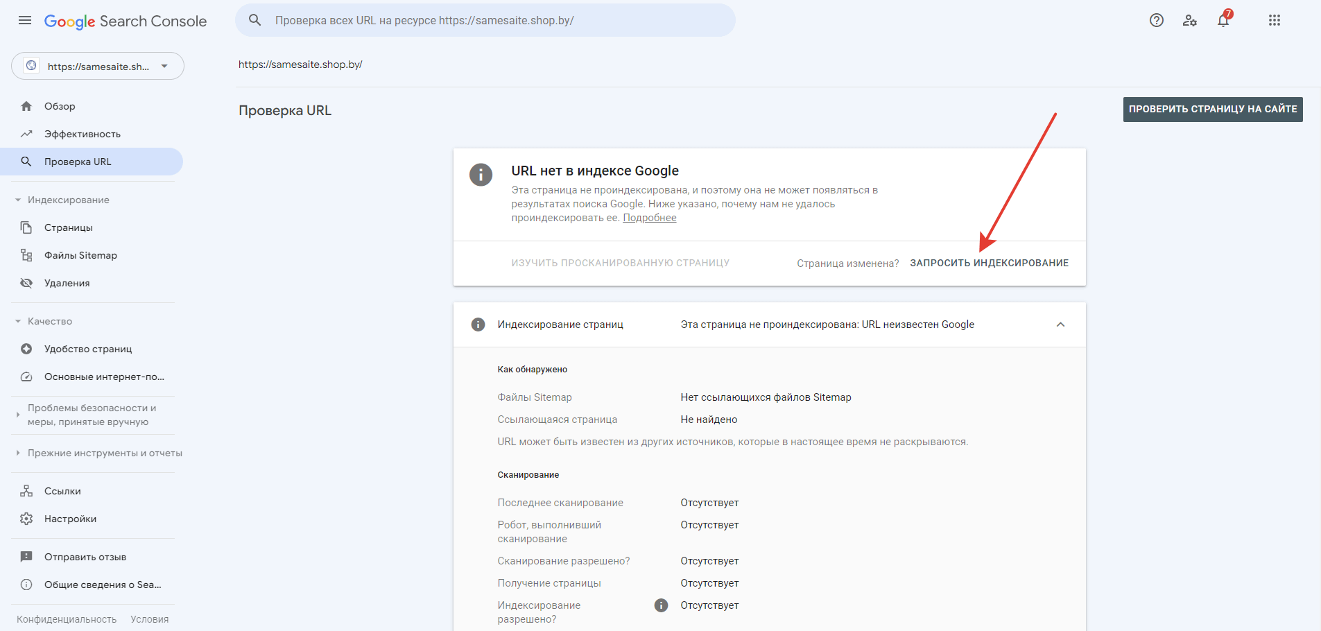The width and height of the screenshot is (1321, 631).
Task: Click the Страницы pages icon
Action: [x=26, y=227]
